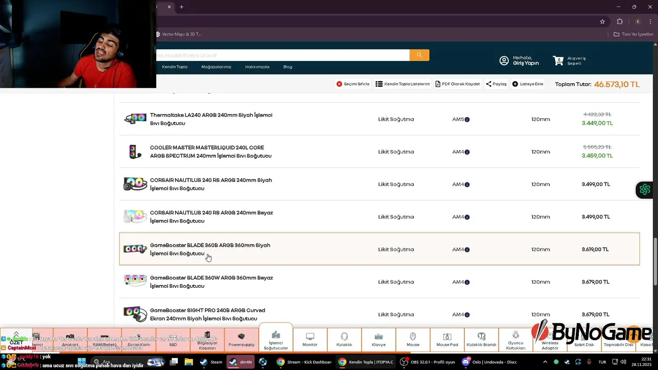The width and height of the screenshot is (658, 370).
Task: Switch to Kulaklık category tab
Action: click(x=344, y=340)
